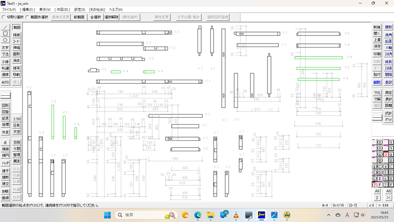
Task: Choose the 消去 erase tool
Action: coord(17,61)
